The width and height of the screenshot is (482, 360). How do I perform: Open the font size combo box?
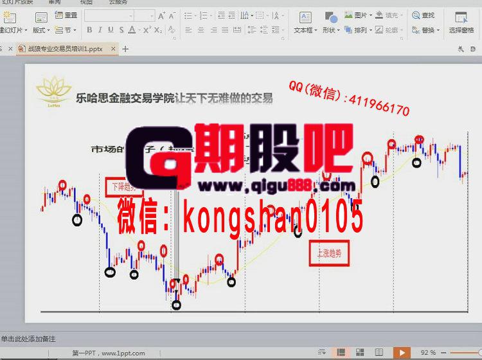[x=145, y=15]
